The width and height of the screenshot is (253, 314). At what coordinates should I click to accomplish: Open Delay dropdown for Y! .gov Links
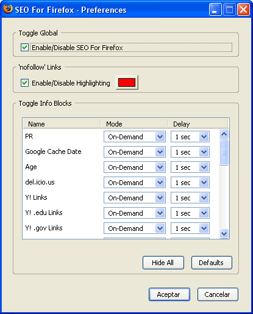point(190,228)
